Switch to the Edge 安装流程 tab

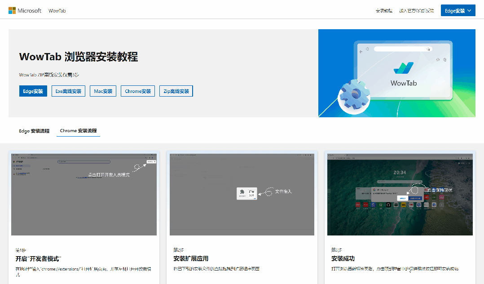tap(34, 131)
